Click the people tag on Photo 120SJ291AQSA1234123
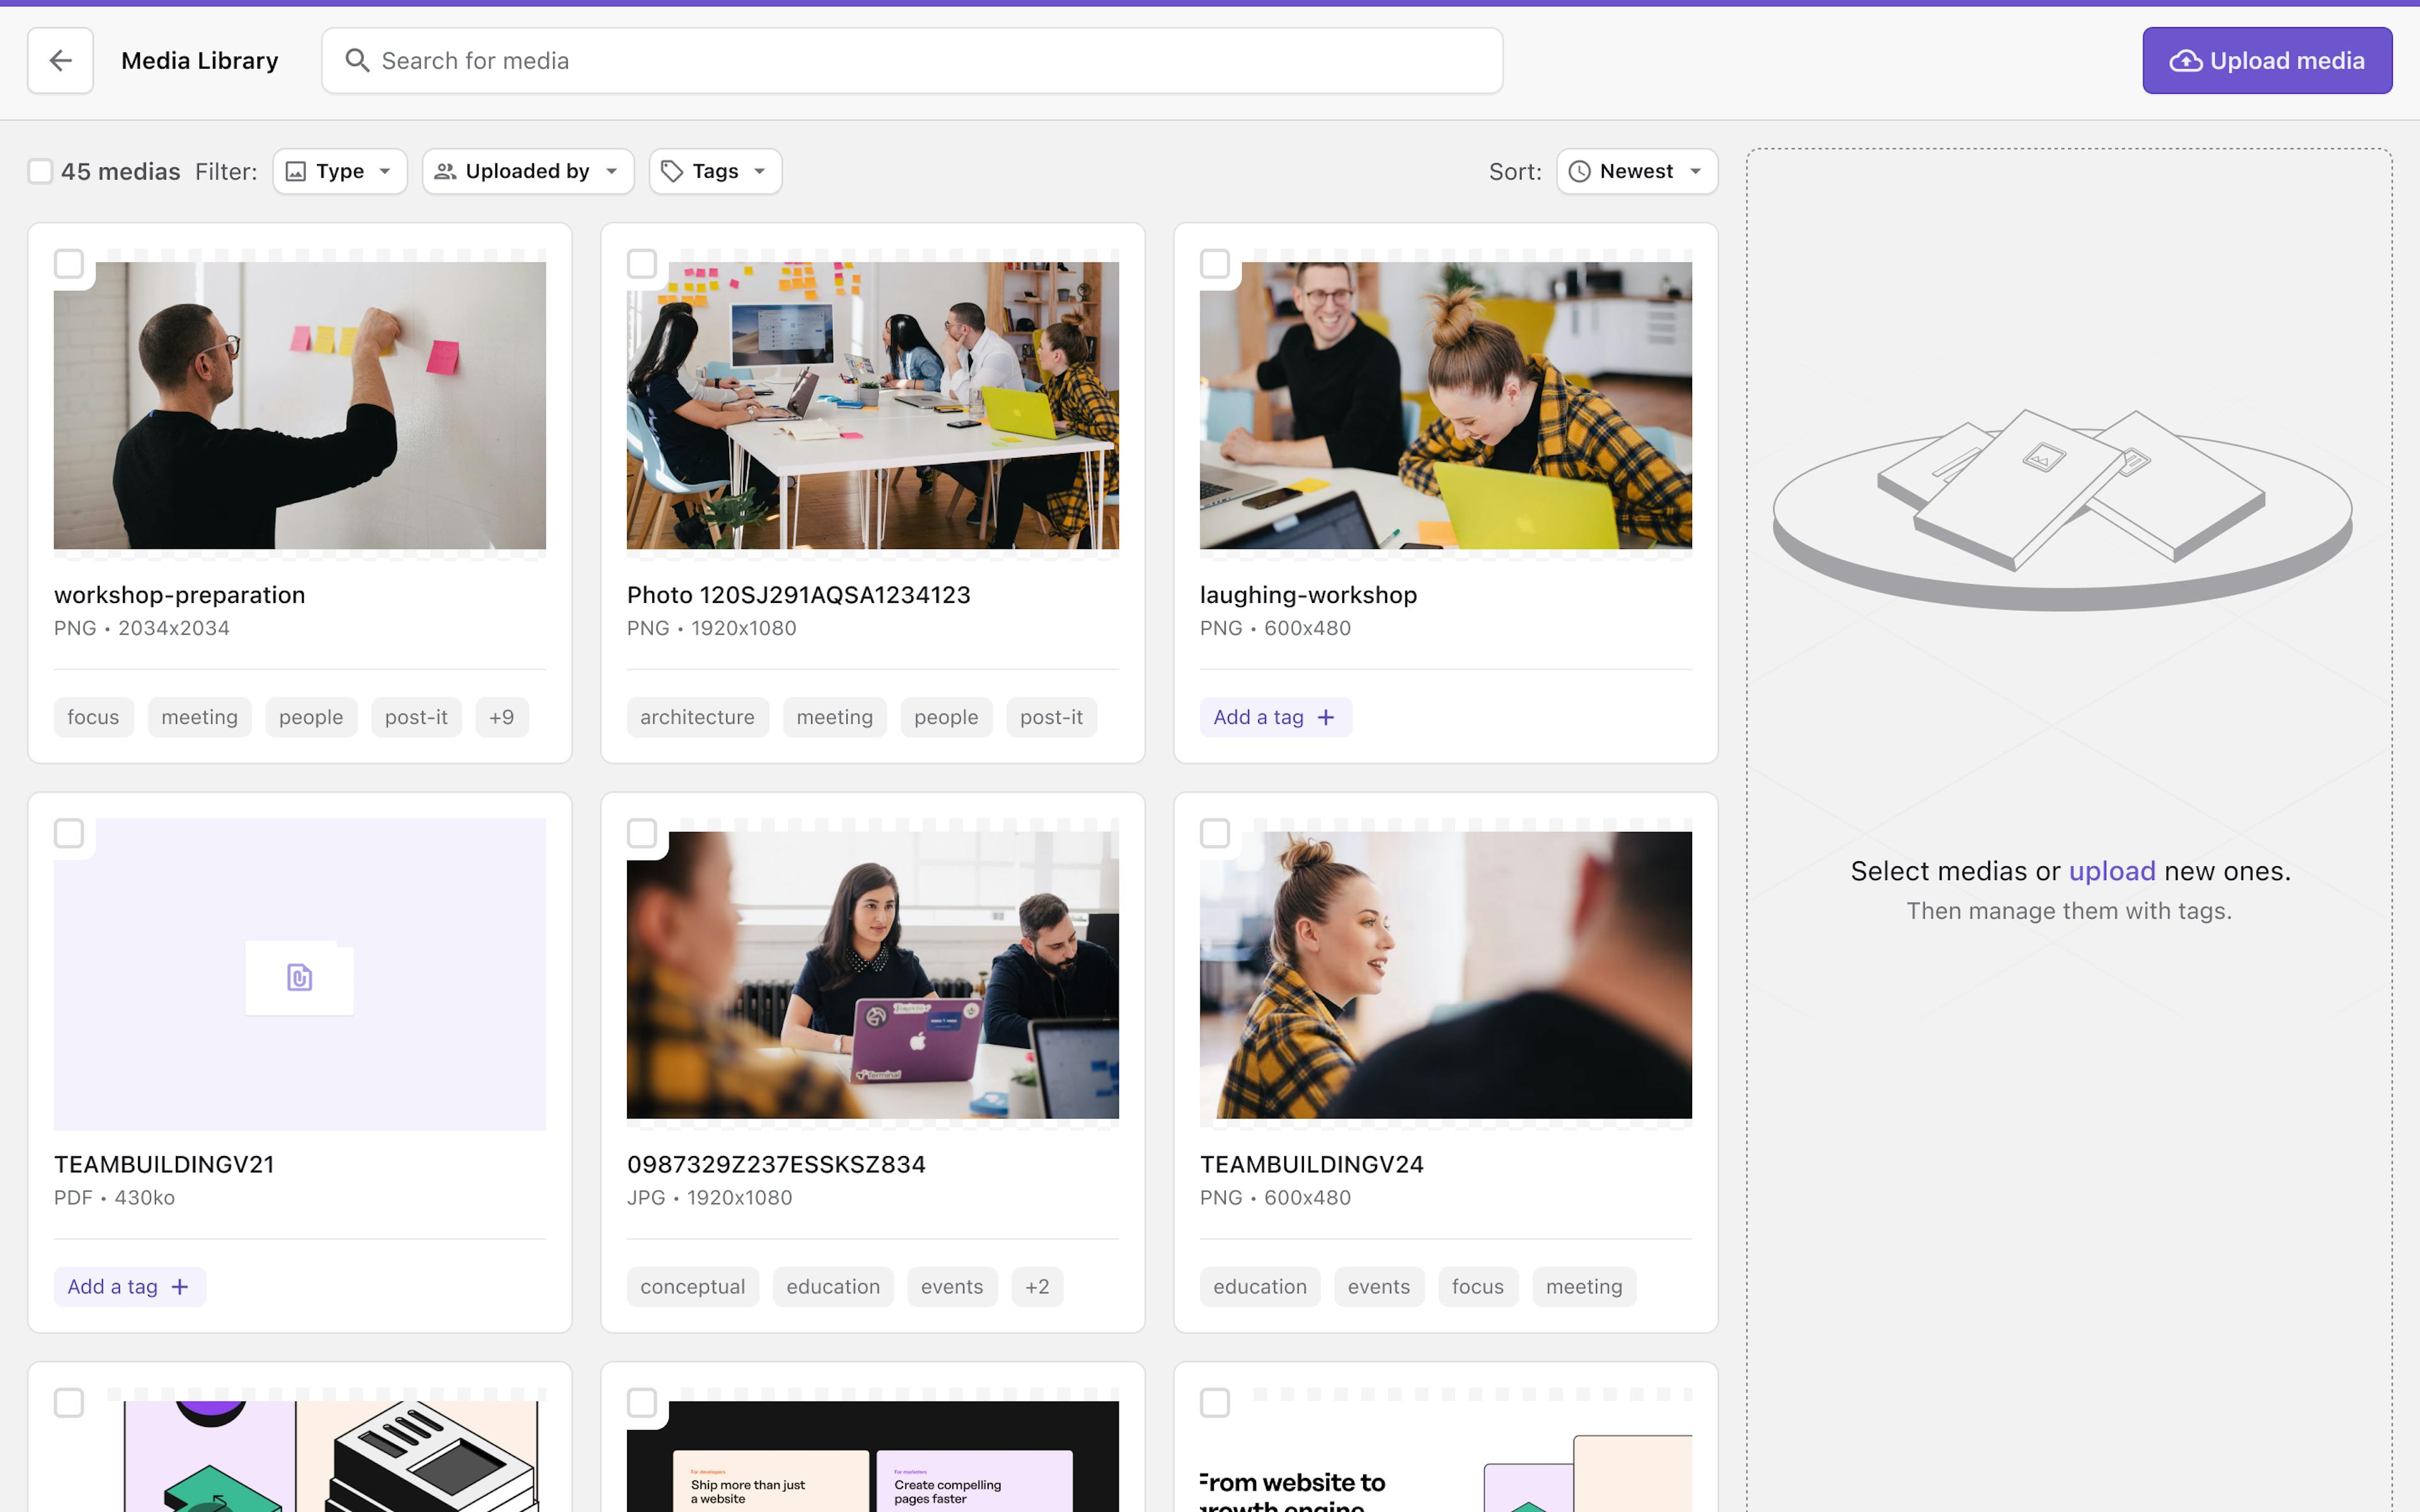This screenshot has width=2420, height=1512. [x=946, y=717]
